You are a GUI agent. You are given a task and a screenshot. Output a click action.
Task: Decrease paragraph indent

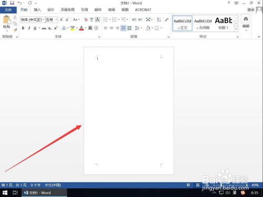[134, 19]
